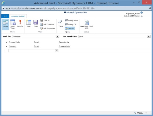Create a New query from ribbon
This screenshot has height=116, width=153.
[x=29, y=23]
